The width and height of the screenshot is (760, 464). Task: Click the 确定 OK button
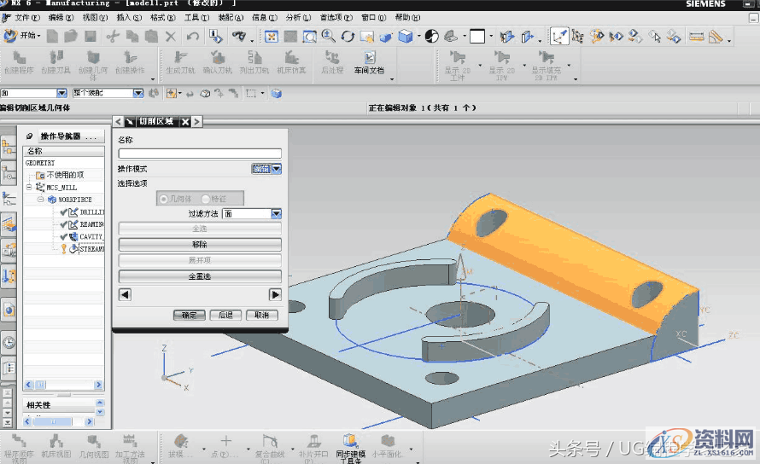(x=189, y=315)
